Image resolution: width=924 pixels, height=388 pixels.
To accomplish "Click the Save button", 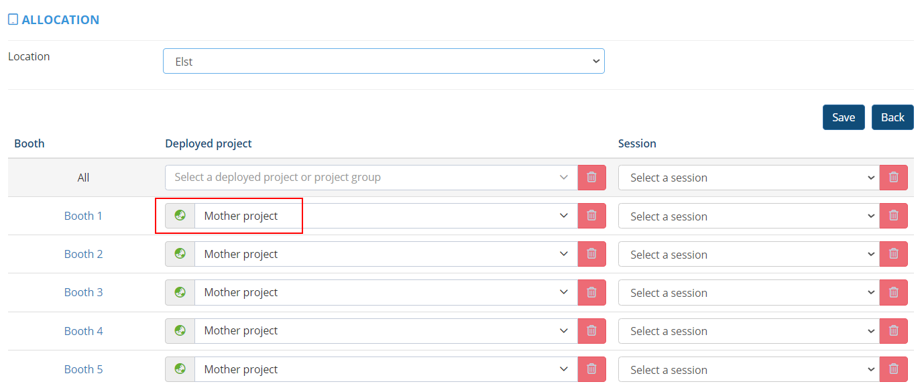I will point(843,117).
